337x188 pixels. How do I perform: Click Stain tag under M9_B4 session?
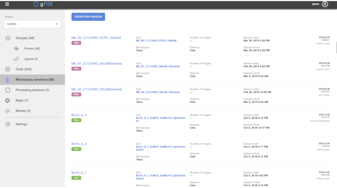coord(76,43)
